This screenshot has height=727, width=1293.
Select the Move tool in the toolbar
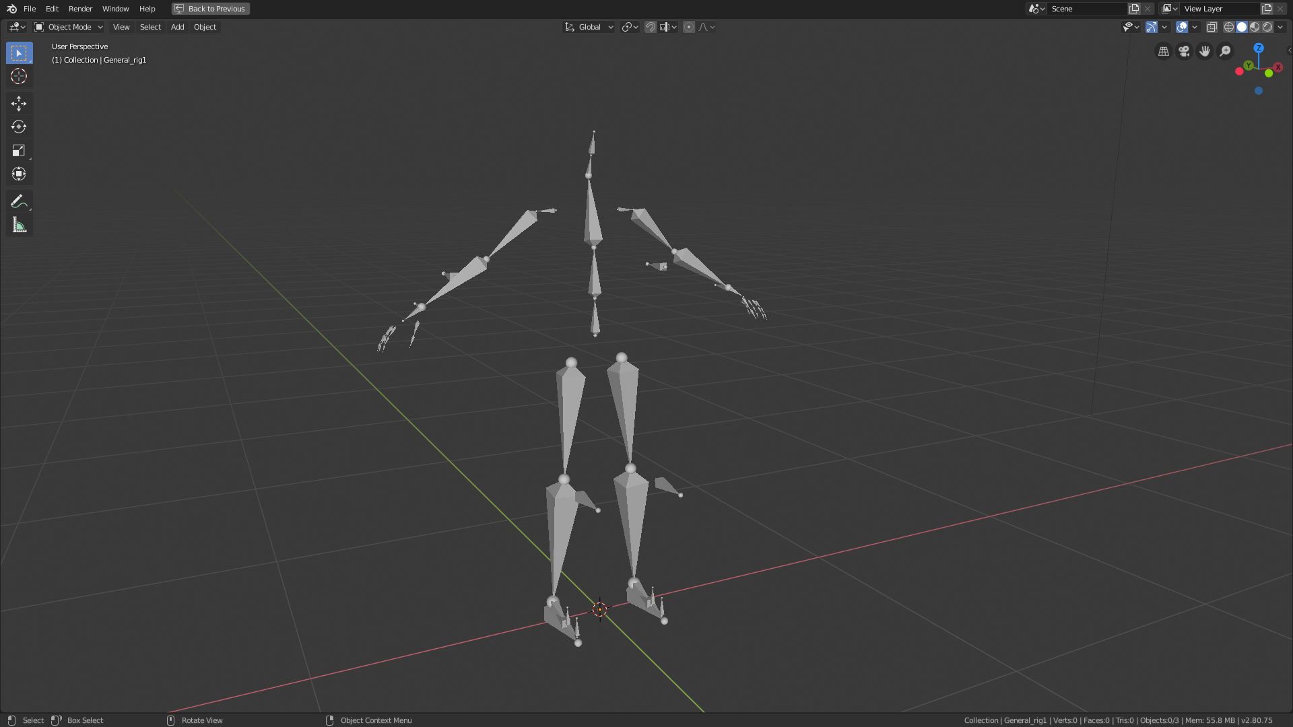click(19, 103)
